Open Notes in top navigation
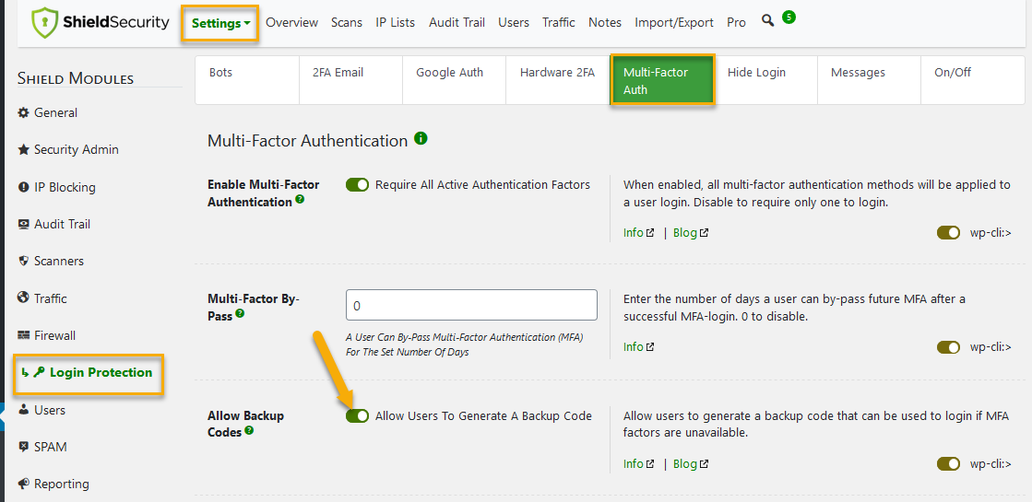This screenshot has width=1032, height=502. pos(605,22)
